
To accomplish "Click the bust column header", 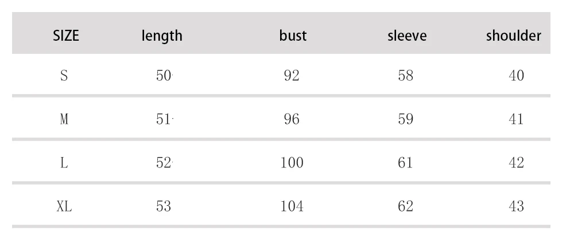I will coord(293,36).
